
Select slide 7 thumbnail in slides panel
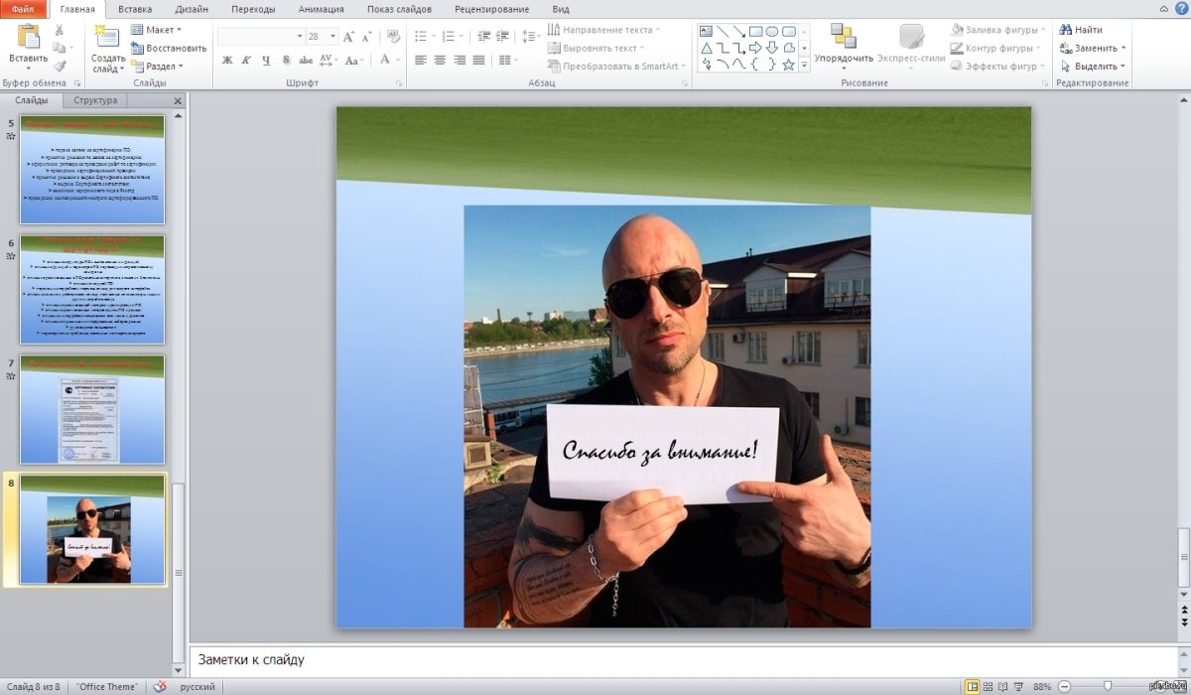pos(92,409)
